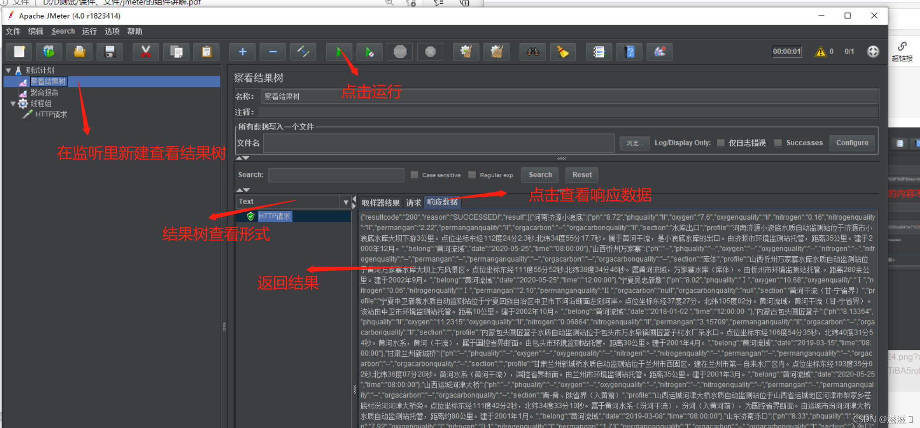Select 聚合报告 in the tree
Screen dimensions: 920x428
point(44,93)
